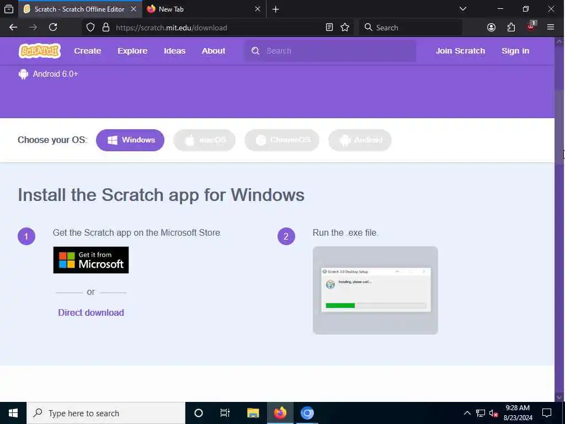Open the Create menu item
The width and height of the screenshot is (565, 424).
pyautogui.click(x=88, y=51)
